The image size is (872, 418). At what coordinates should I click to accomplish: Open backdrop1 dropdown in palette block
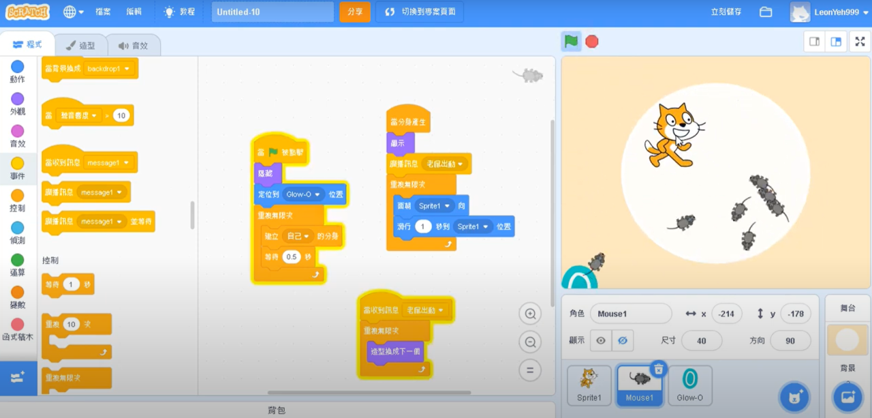coord(109,69)
